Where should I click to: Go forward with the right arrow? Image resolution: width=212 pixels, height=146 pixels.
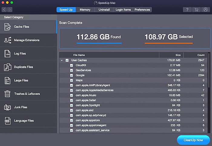point(10,10)
